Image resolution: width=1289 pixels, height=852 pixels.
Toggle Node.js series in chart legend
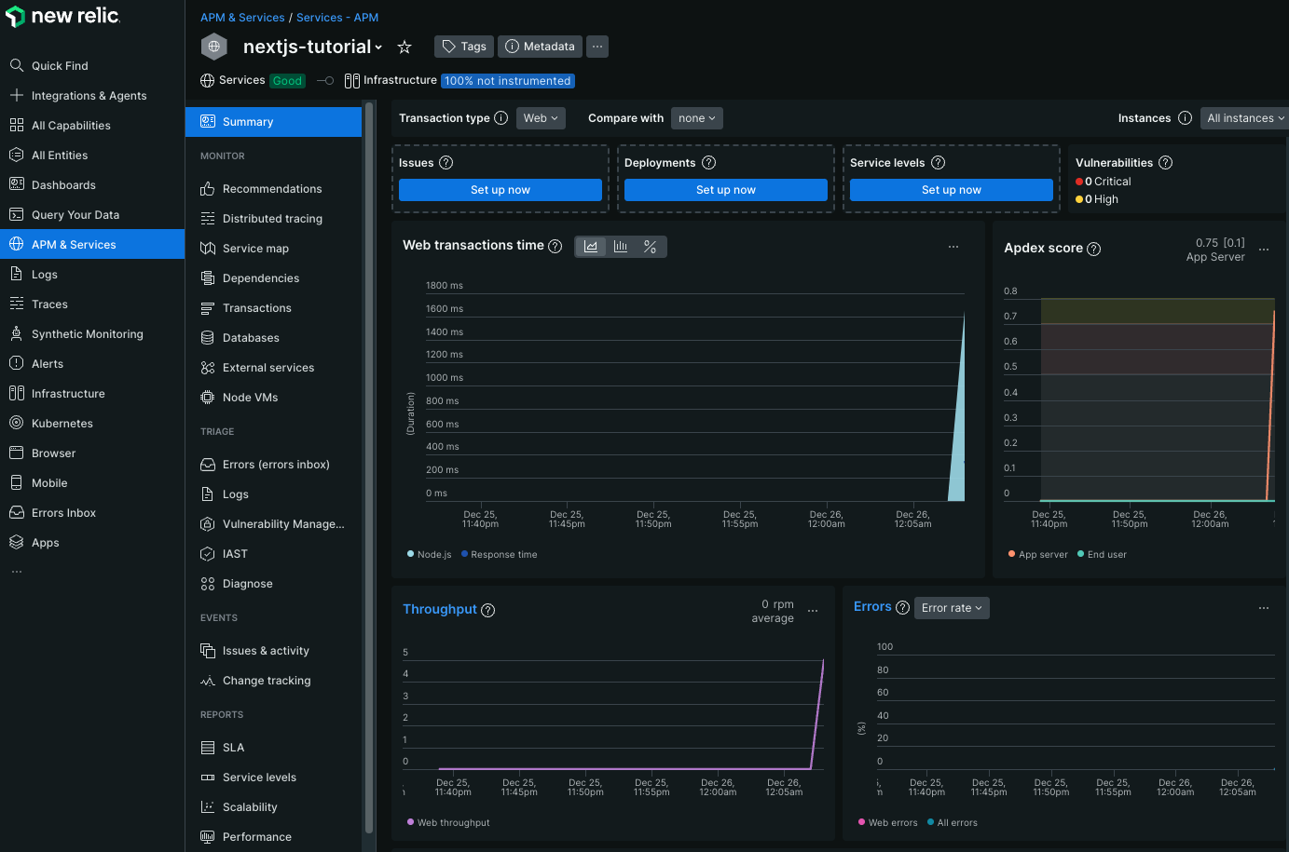pyautogui.click(x=430, y=554)
